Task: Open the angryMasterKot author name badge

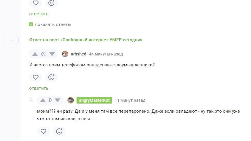Action: coord(94,100)
